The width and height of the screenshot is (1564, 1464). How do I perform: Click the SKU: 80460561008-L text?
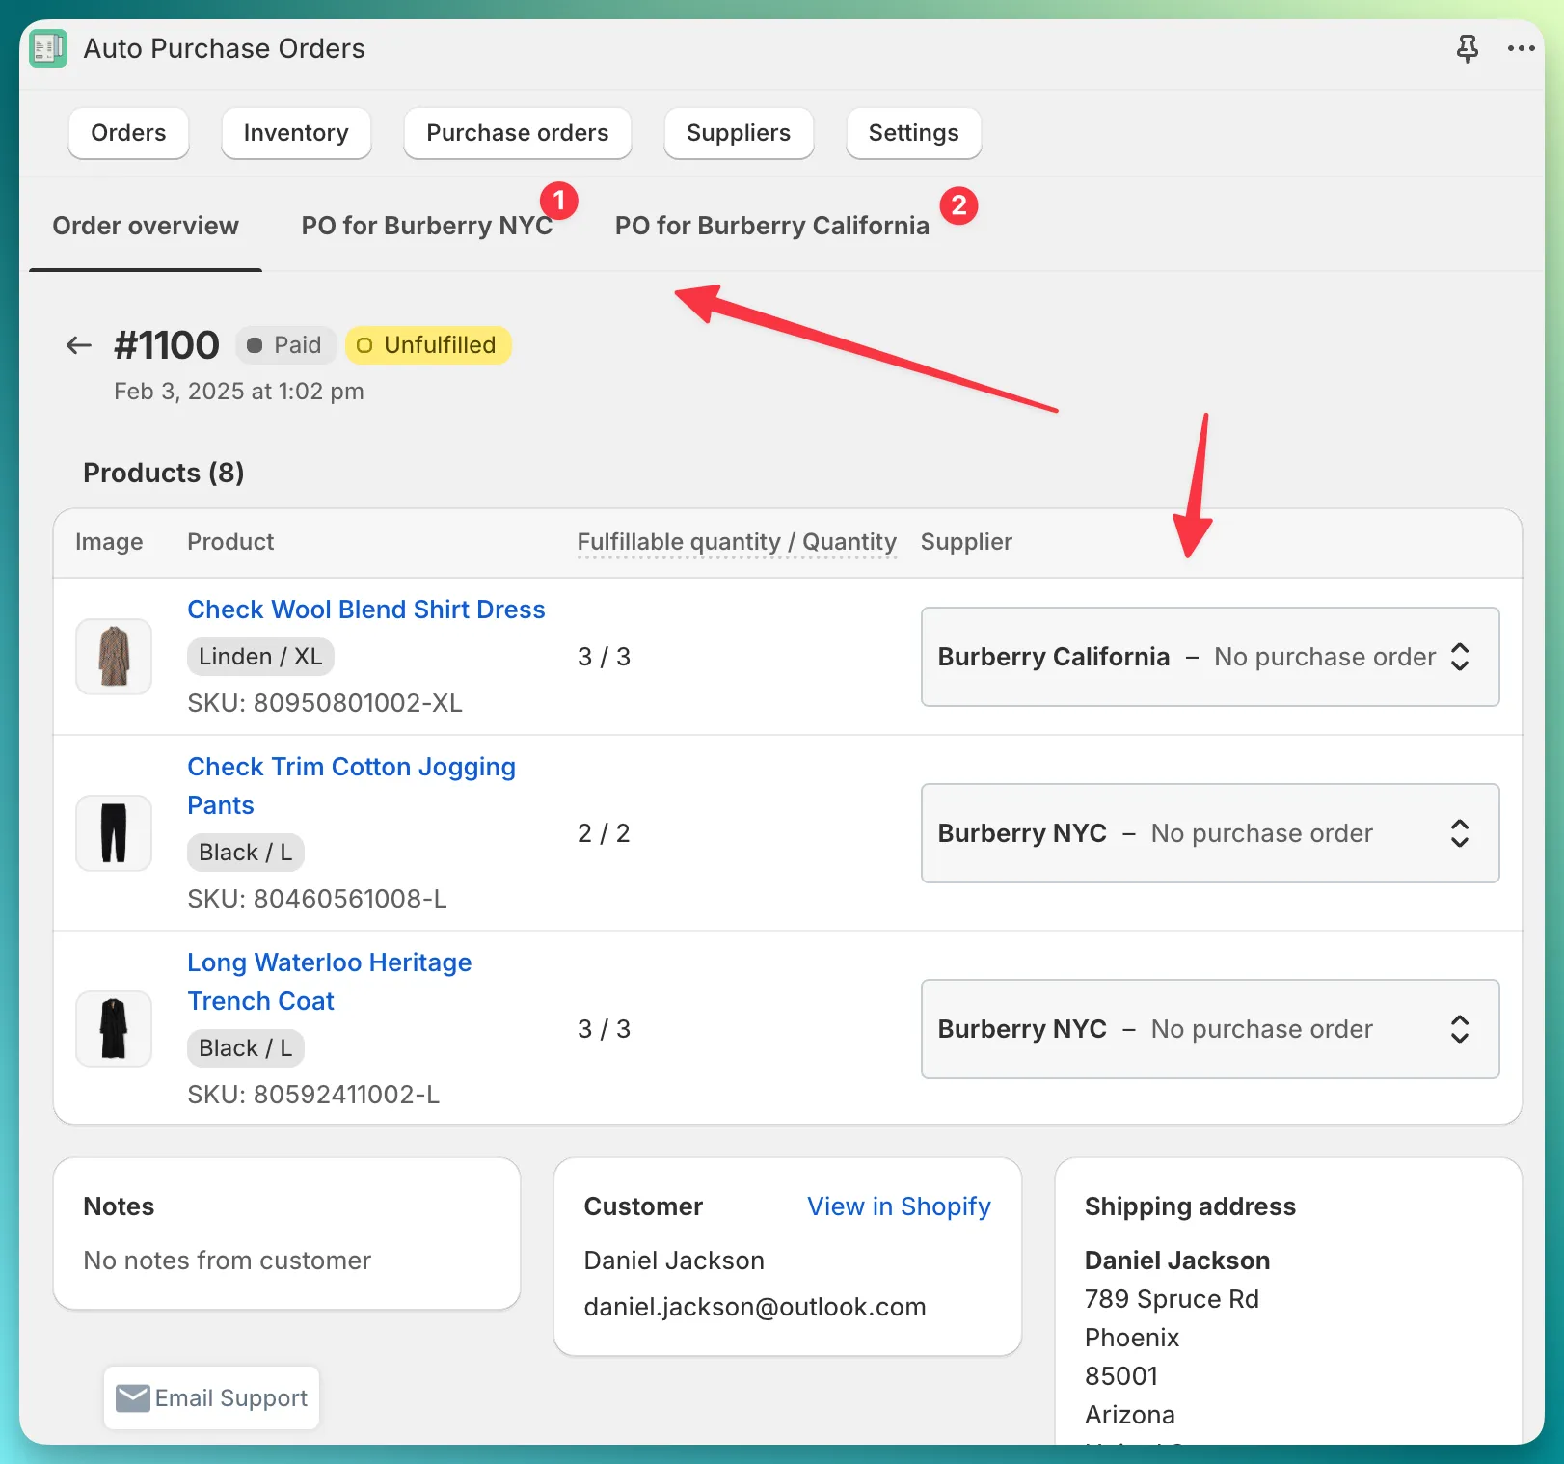[x=317, y=899]
